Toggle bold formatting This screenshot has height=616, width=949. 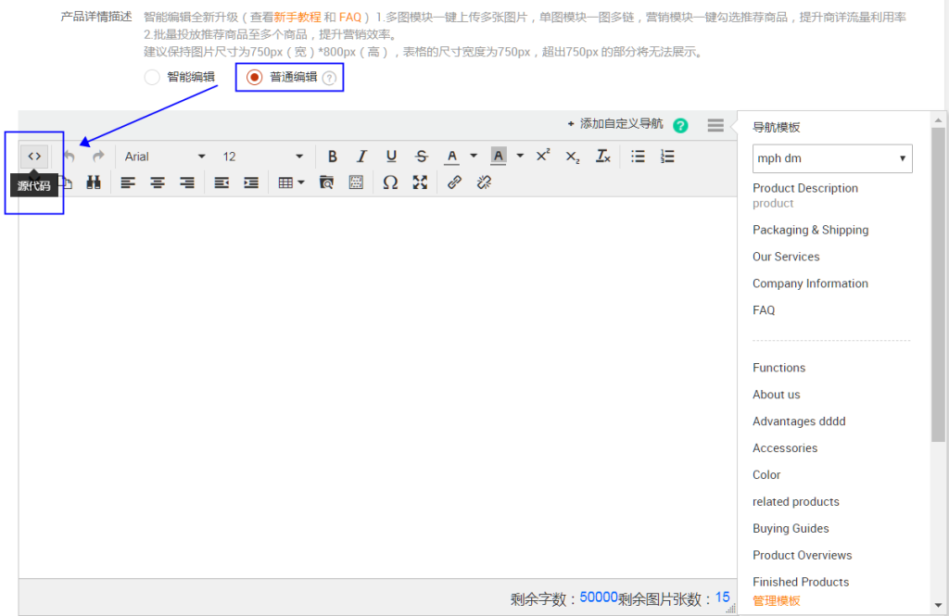pos(333,157)
